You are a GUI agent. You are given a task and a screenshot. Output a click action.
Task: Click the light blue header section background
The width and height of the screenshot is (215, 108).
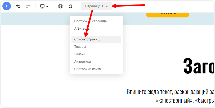34,19
